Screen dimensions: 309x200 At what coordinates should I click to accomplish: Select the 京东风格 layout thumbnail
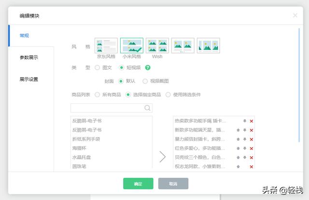click(106, 46)
